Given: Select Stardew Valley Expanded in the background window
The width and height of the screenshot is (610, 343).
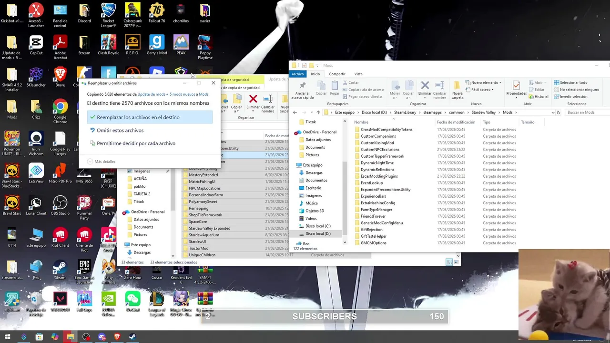Looking at the screenshot, I should click(209, 228).
